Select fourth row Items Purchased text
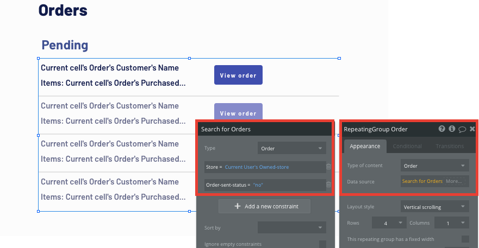This screenshot has width=479, height=248. click(x=113, y=197)
